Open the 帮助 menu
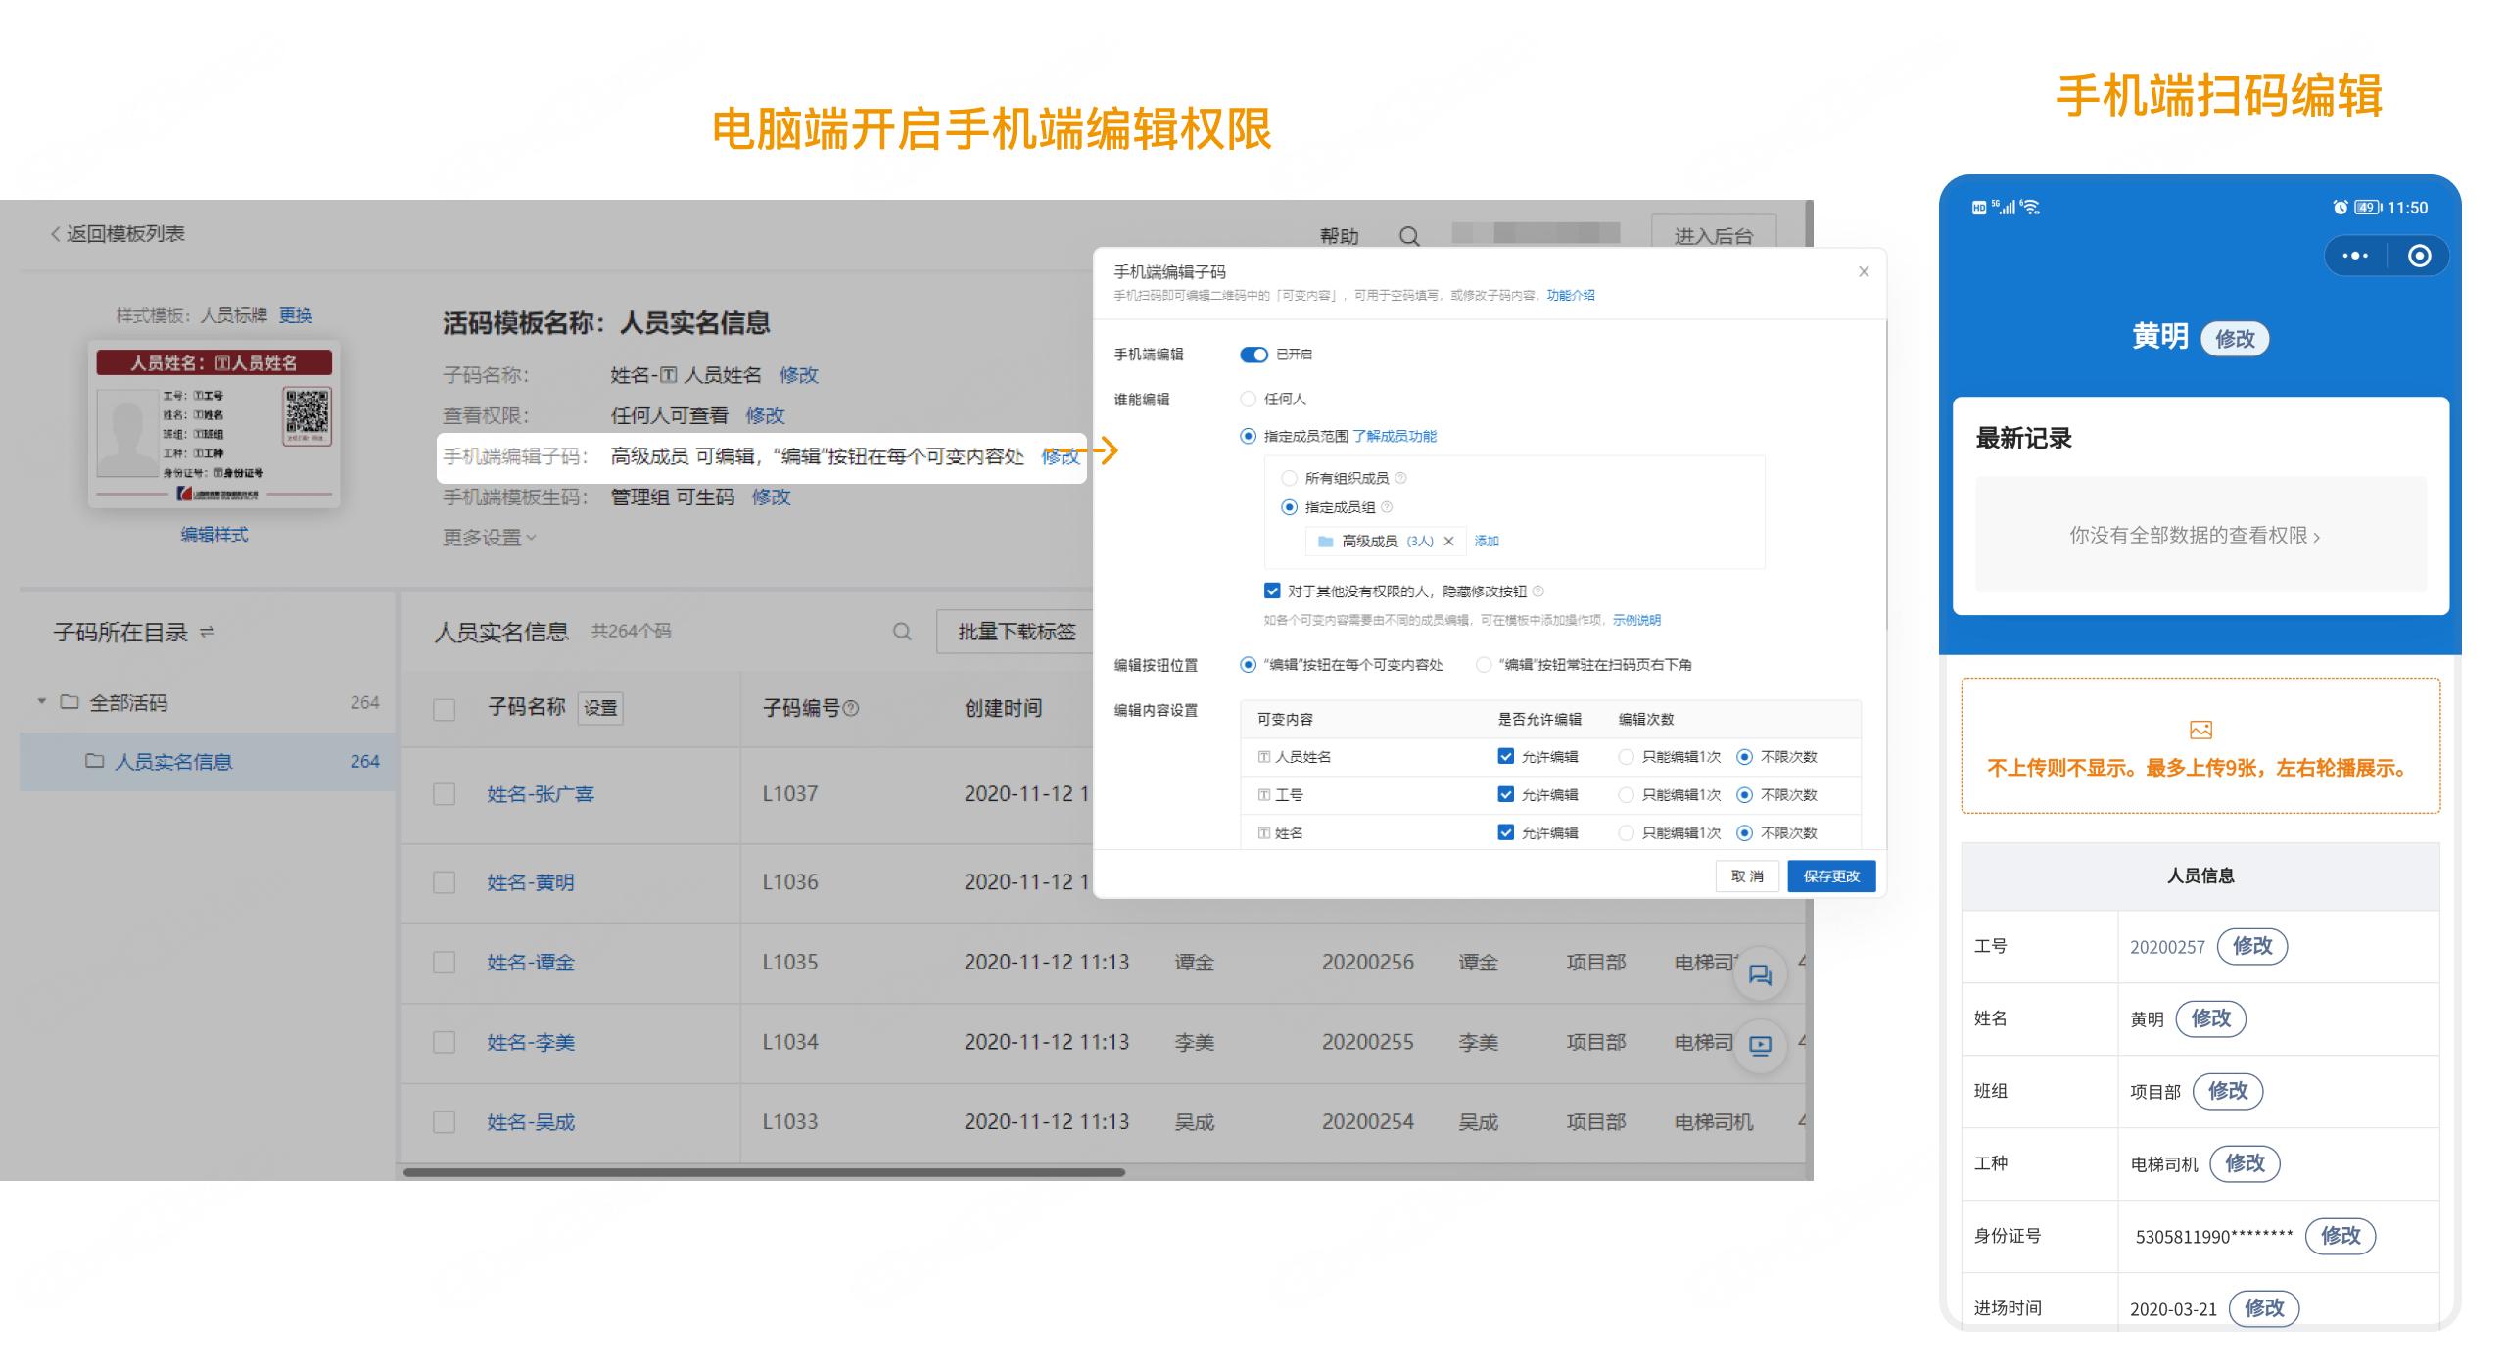The height and width of the screenshot is (1371, 2507). (x=1339, y=236)
